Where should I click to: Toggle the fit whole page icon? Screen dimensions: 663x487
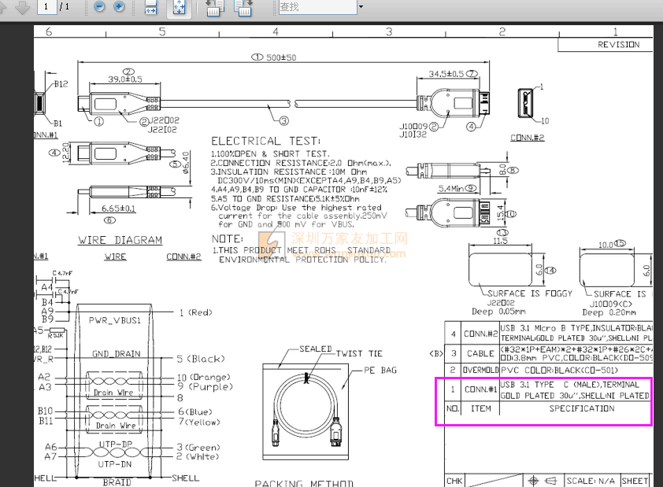[x=179, y=7]
